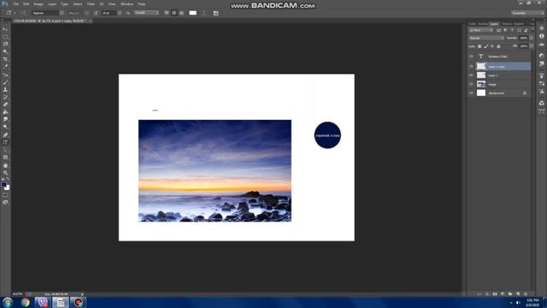Screen dimensions: 547x308
Task: Open Google Chrome from the taskbar
Action: point(25,302)
